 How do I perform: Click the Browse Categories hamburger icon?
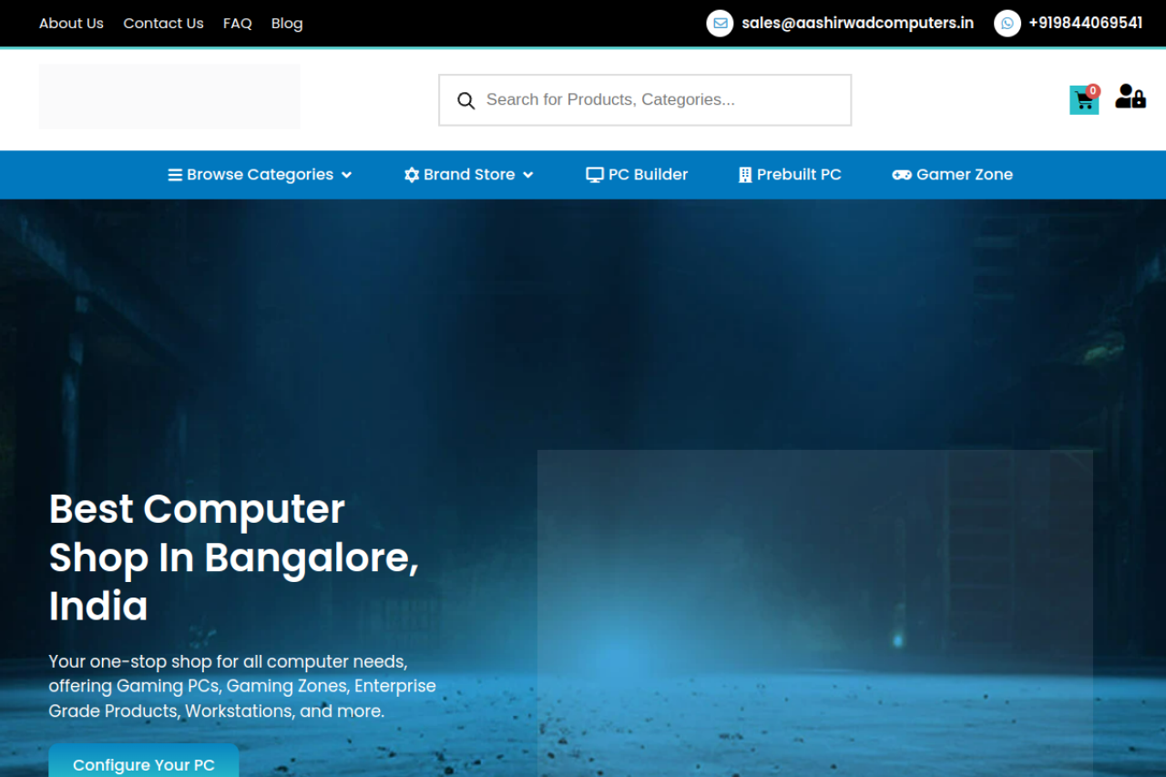pos(175,175)
